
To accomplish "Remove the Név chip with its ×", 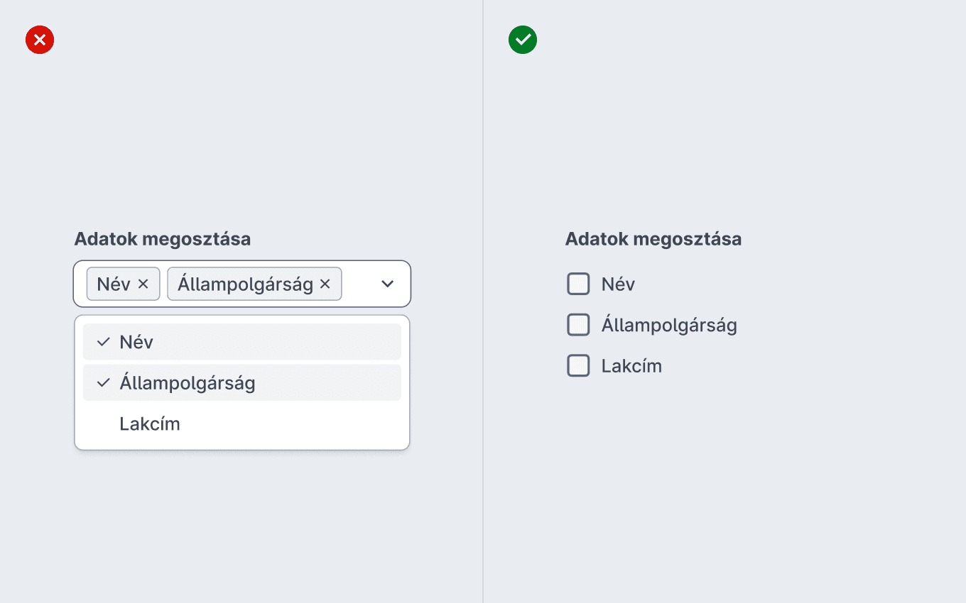I will click(x=143, y=284).
